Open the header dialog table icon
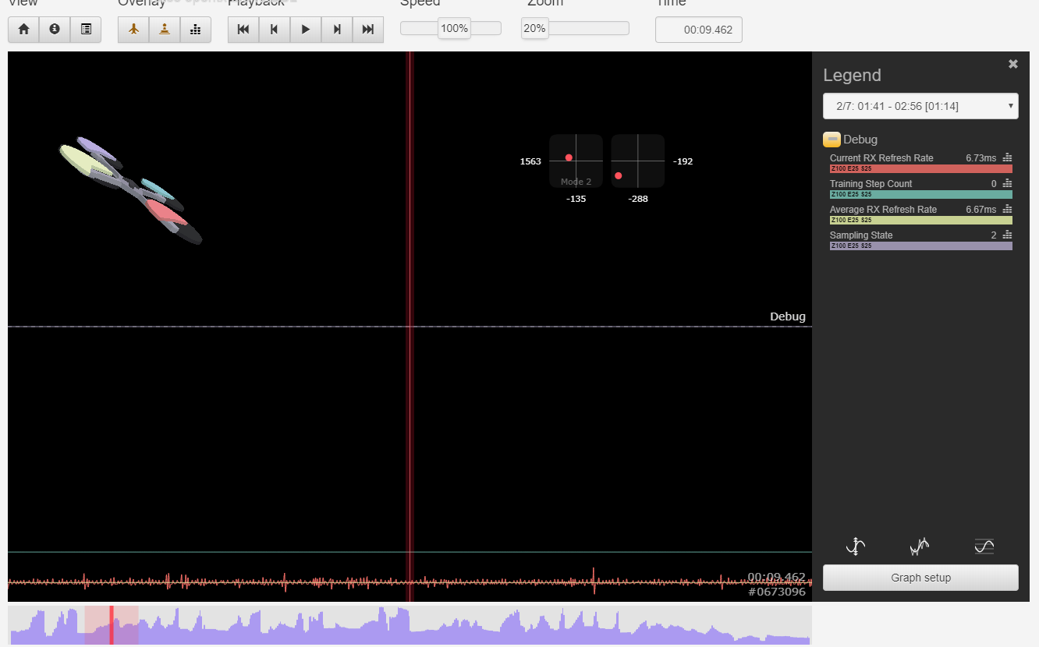Screen dimensions: 1039x647 click(86, 29)
